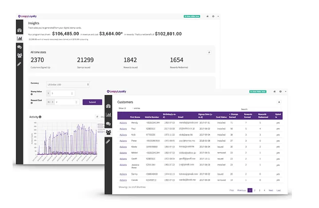The image size is (319, 208).
Task: Select people icon in Customers window sidebar
Action: [x=109, y=133]
